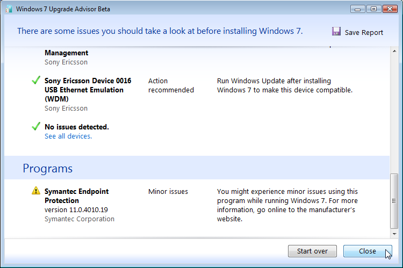The image size is (403, 268).
Task: Close window using the red X button
Action: 390,9
